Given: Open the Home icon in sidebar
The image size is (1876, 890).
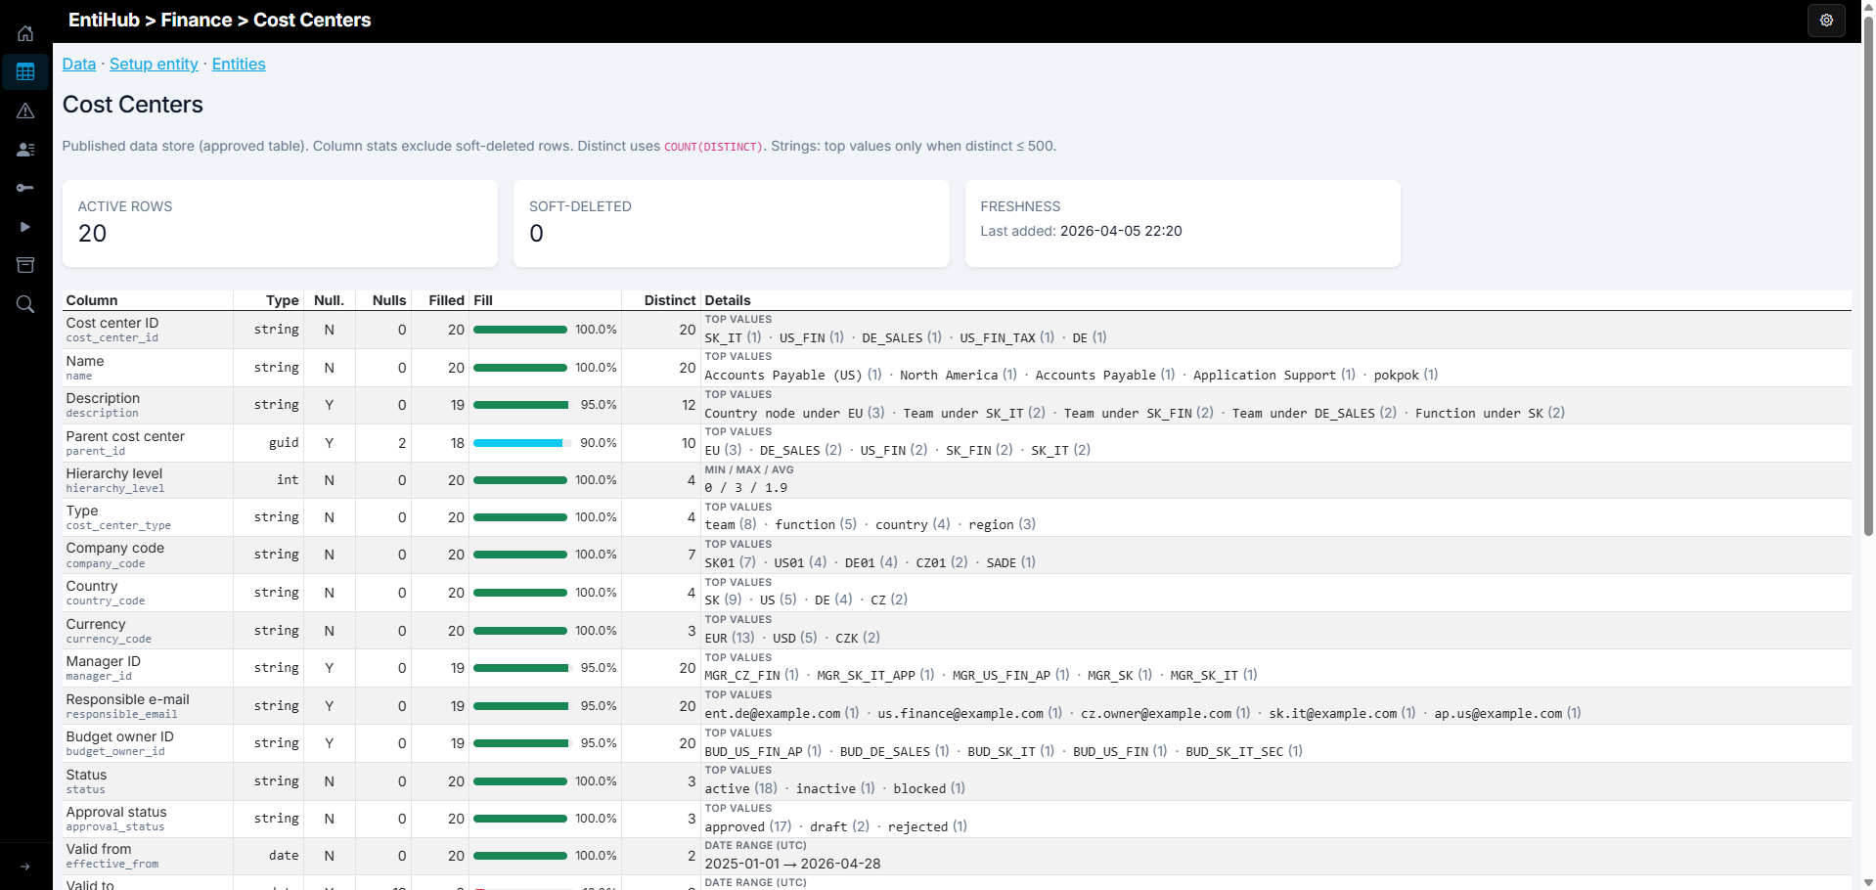Looking at the screenshot, I should (x=25, y=33).
